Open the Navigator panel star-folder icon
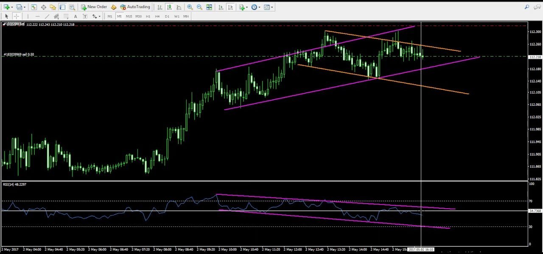 [x=53, y=7]
